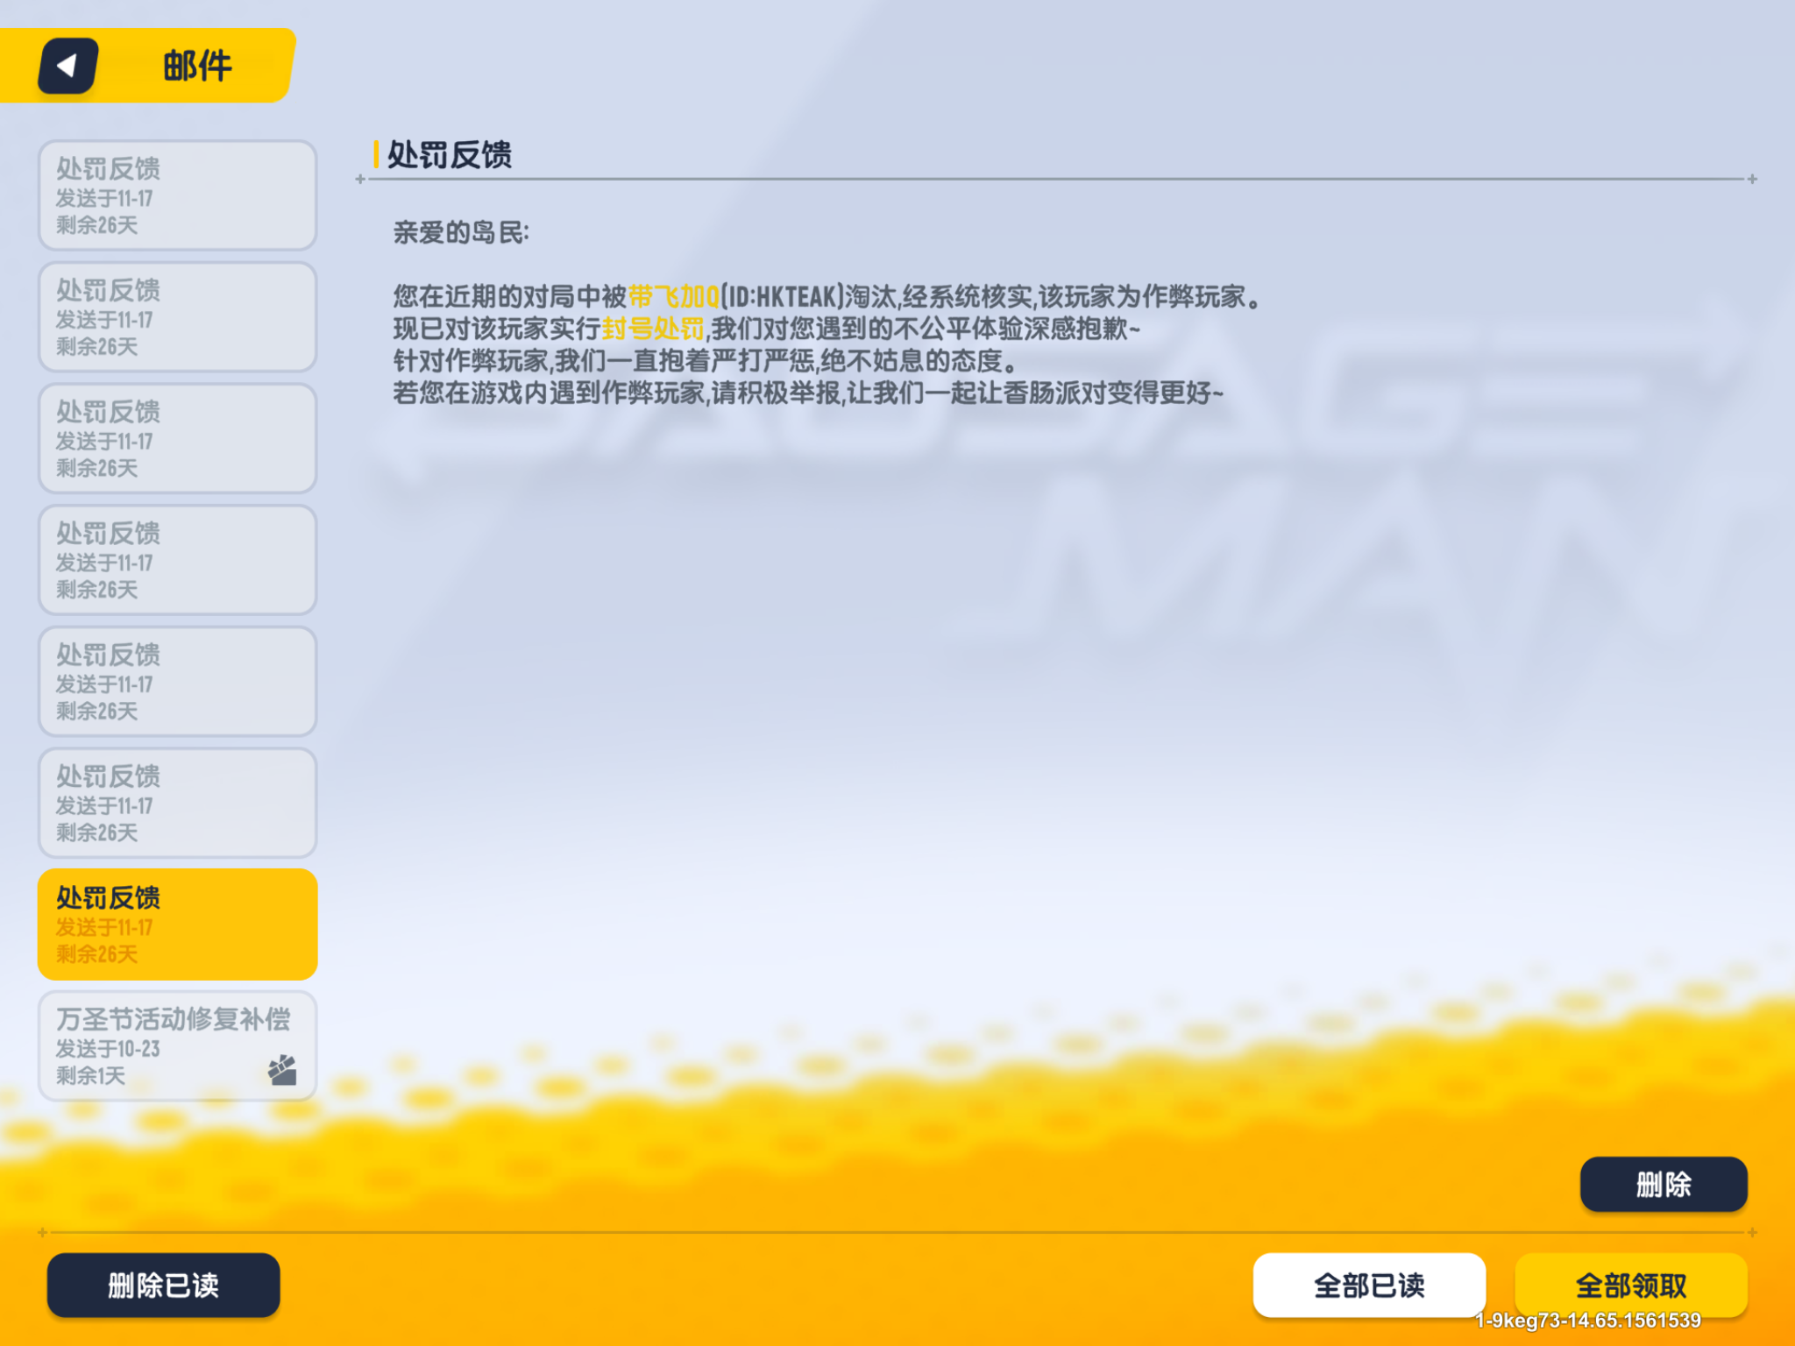Click the version number text at bottom right
The height and width of the screenshot is (1346, 1795).
click(1588, 1321)
